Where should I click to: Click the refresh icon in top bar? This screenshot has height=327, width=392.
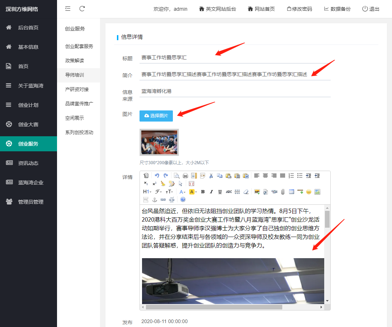coord(82,9)
